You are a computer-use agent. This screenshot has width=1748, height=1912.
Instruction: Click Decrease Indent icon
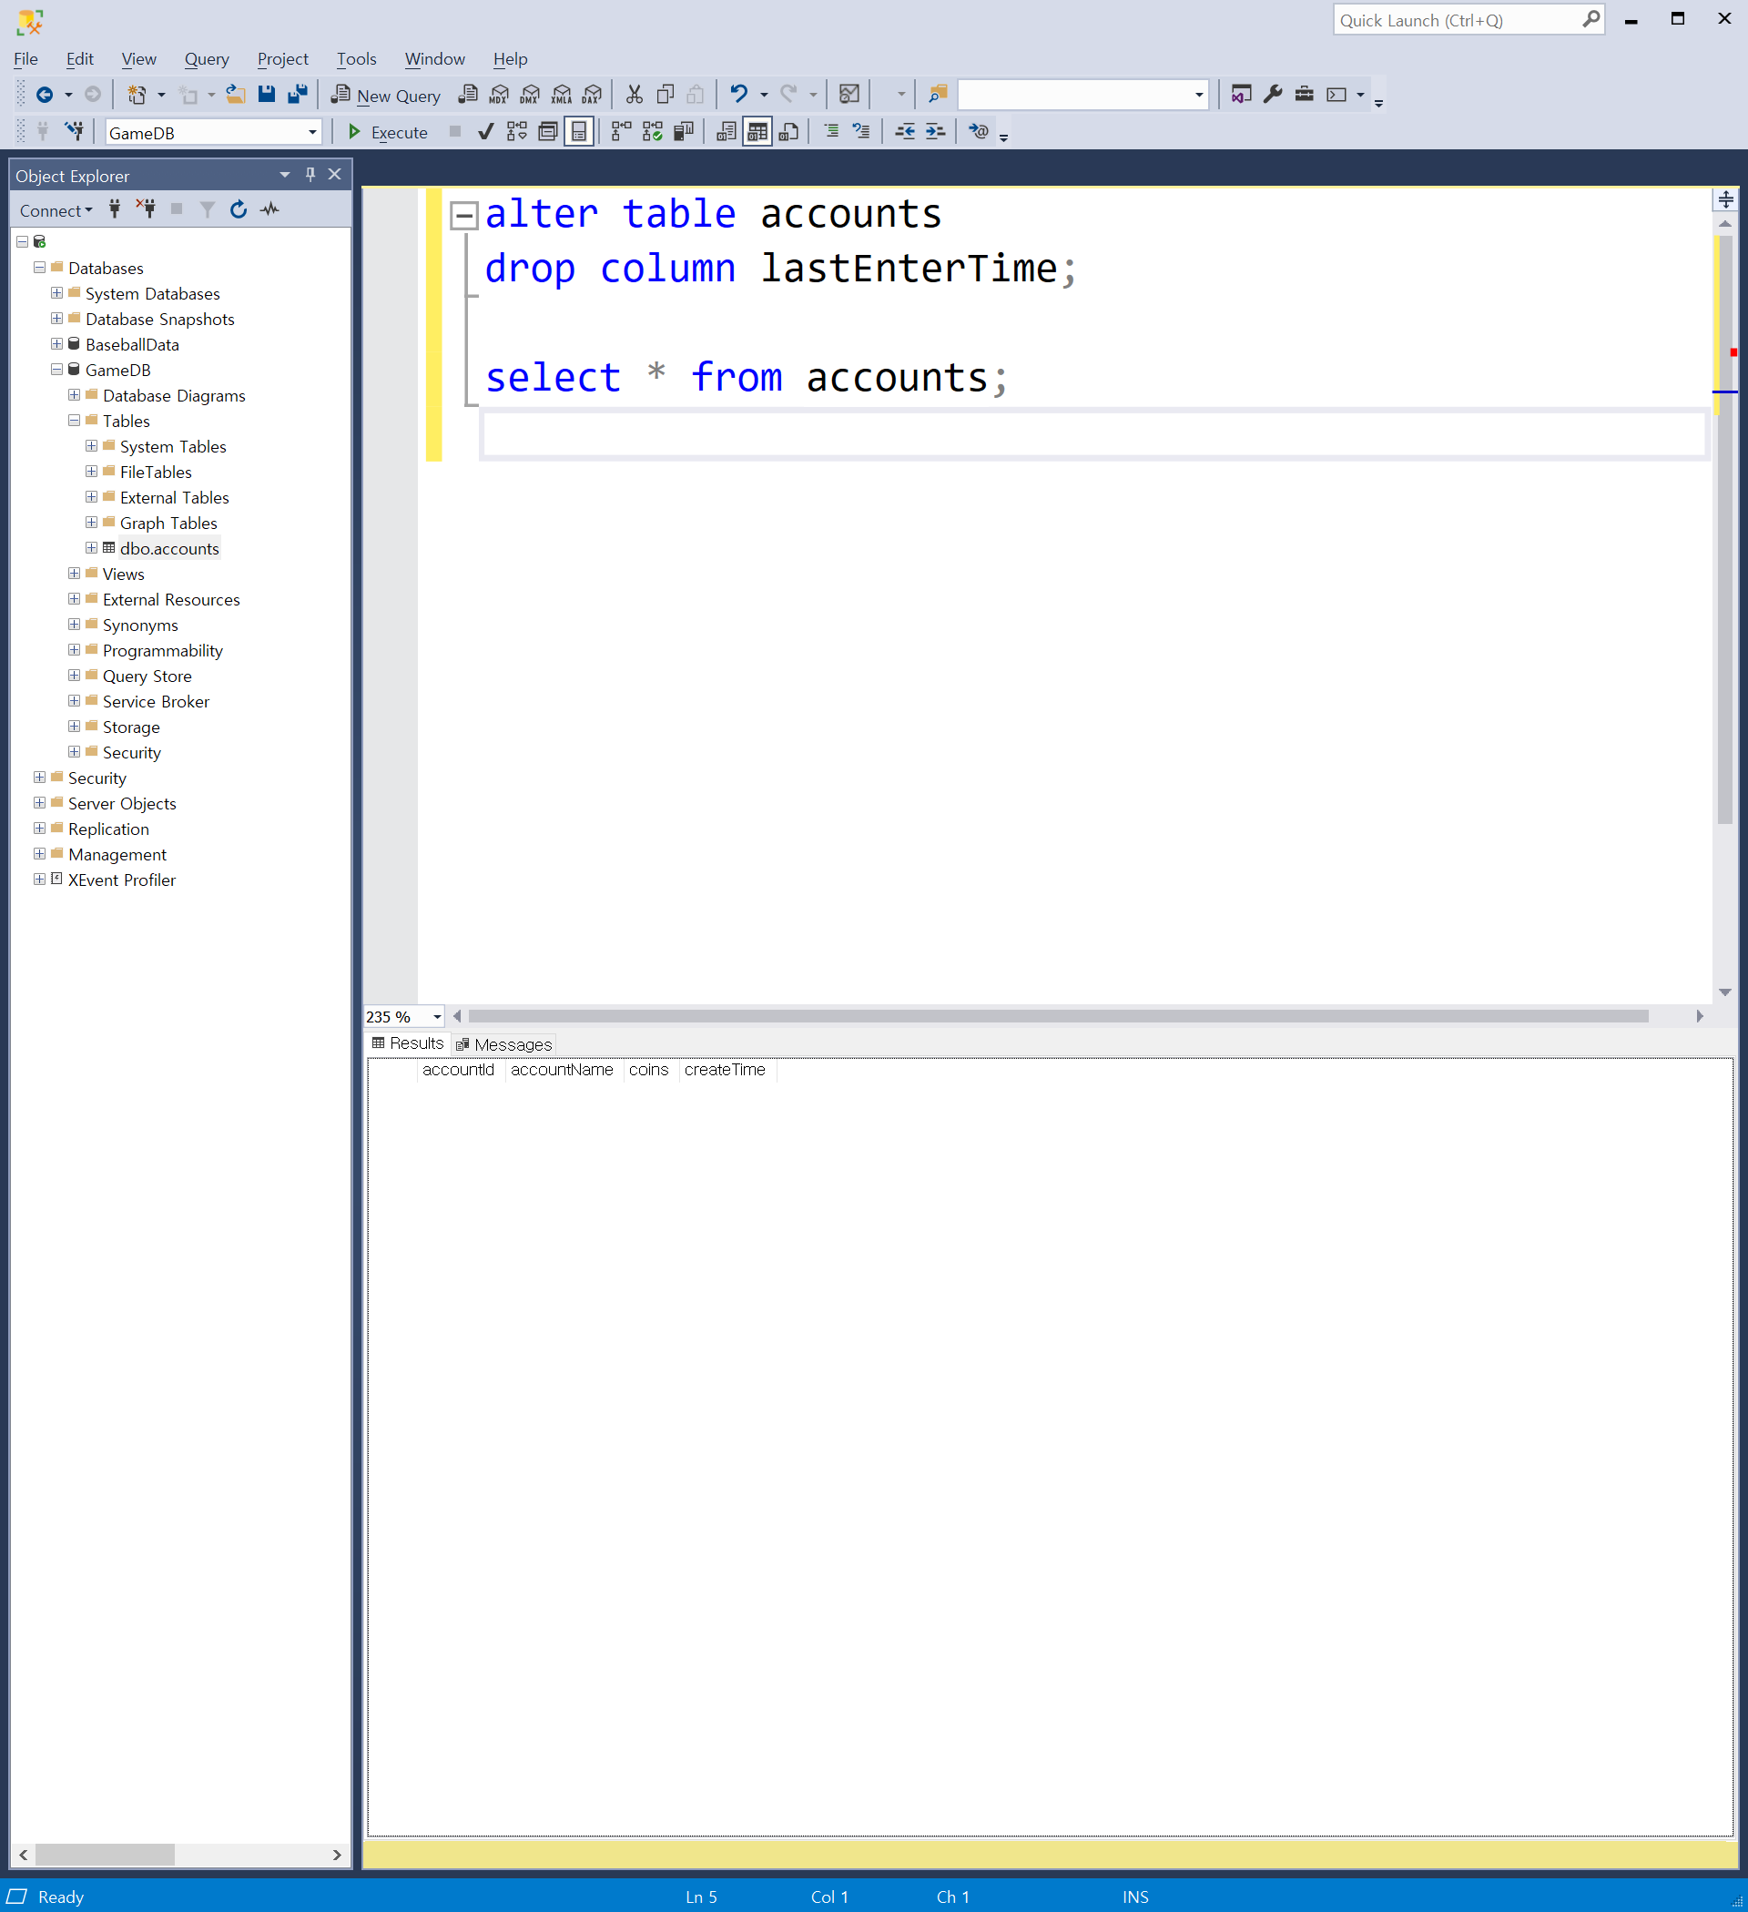tap(905, 132)
